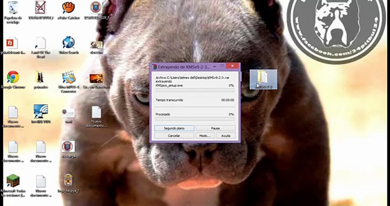
Task: Click the Procesado total progress bar
Action: coord(195,119)
